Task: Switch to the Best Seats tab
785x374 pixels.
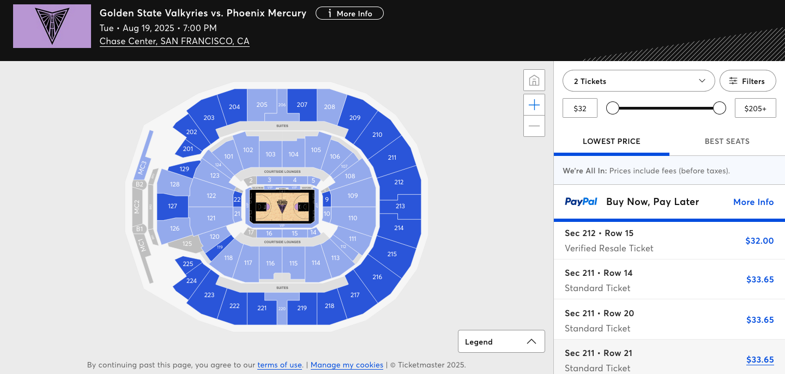Action: click(727, 141)
